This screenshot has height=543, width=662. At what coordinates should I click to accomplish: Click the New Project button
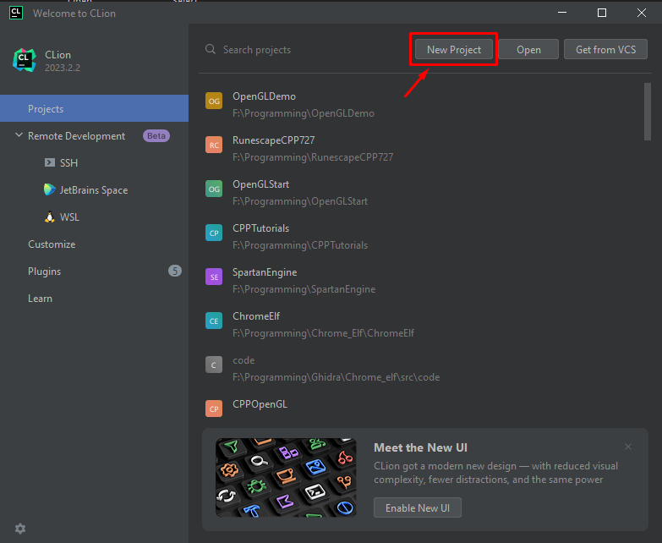[x=454, y=49]
